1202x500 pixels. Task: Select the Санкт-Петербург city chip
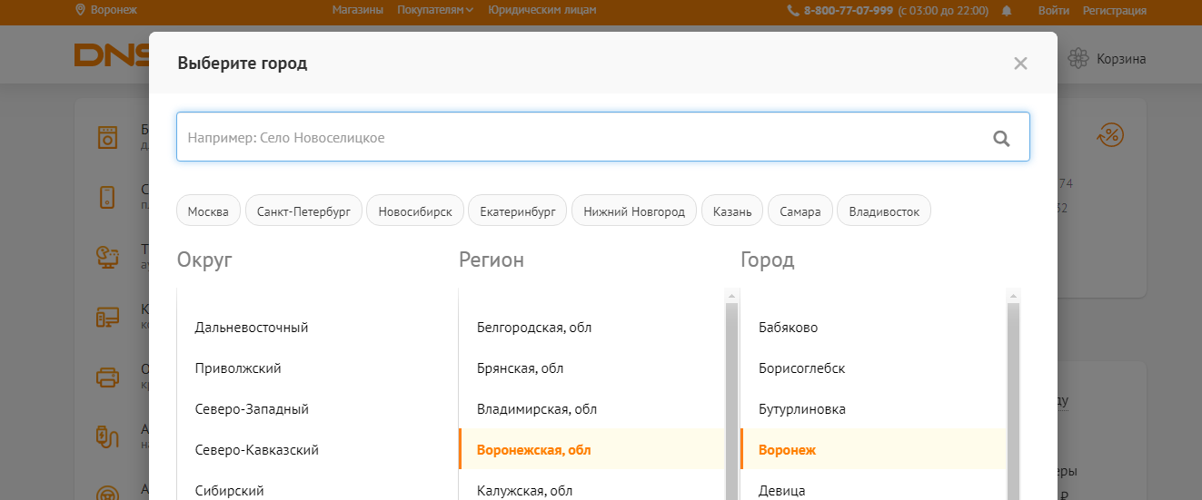pos(303,211)
